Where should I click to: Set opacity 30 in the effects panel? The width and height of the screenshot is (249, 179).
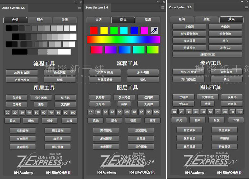tap(189, 112)
